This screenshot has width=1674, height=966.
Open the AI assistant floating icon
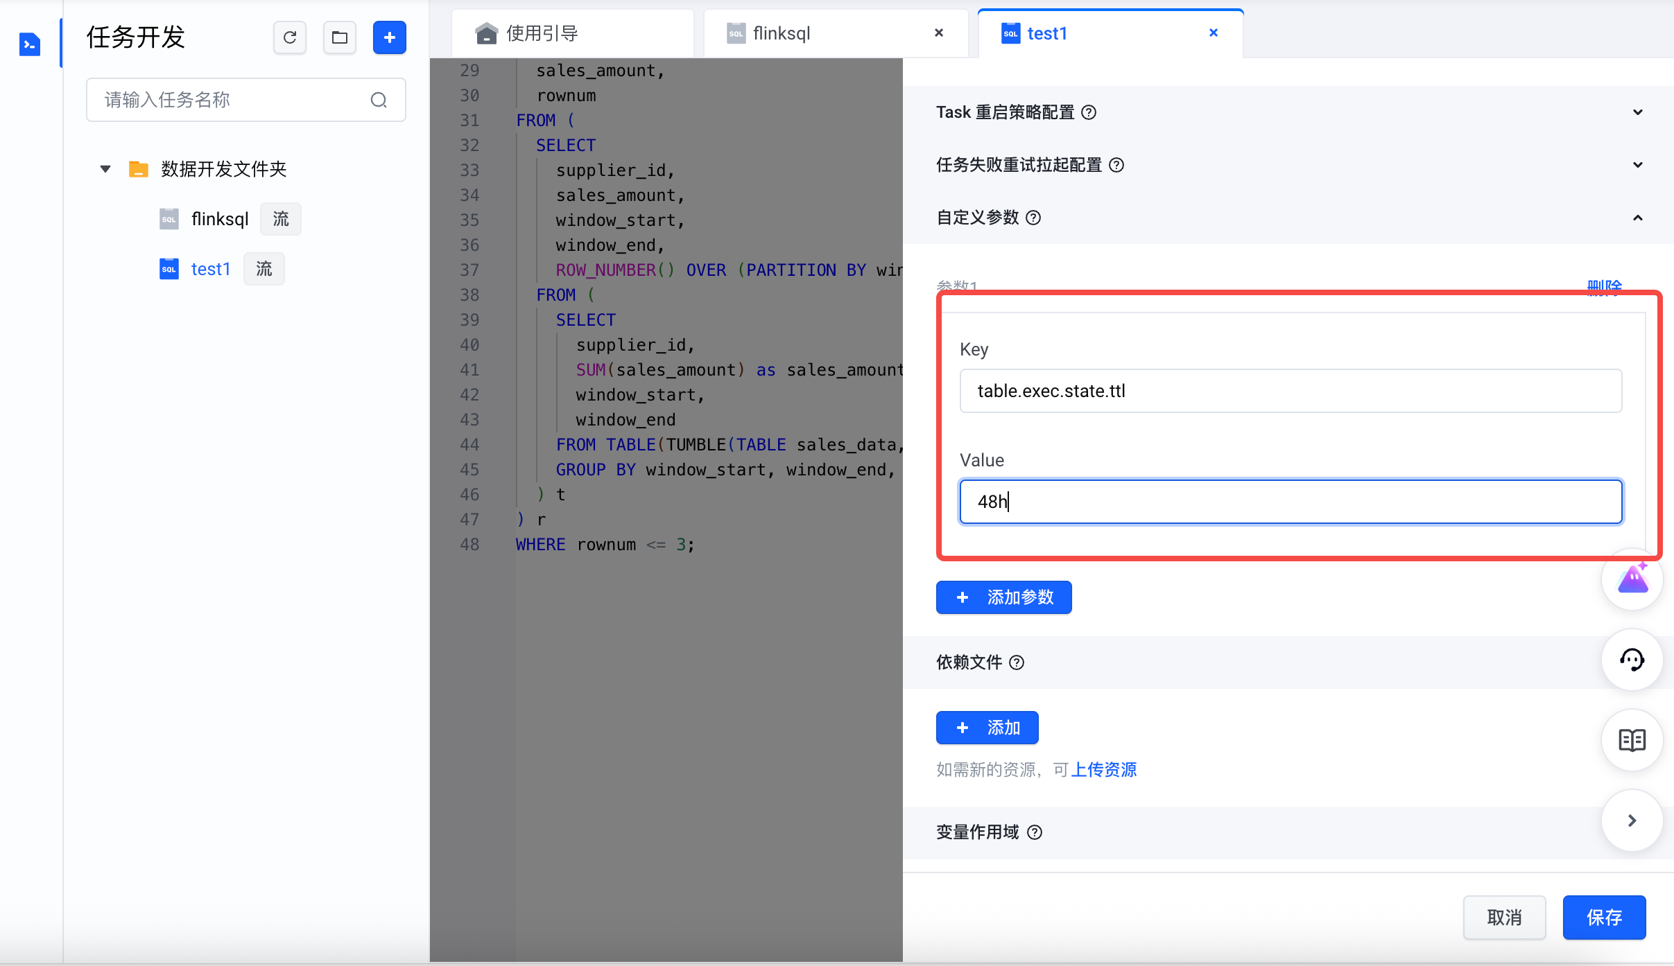[x=1632, y=579]
